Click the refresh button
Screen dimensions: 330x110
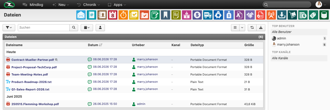[x=252, y=28]
